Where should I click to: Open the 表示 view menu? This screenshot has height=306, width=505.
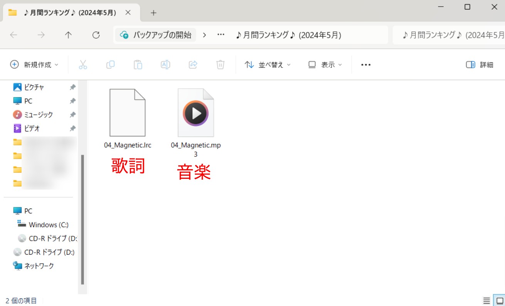tap(325, 65)
